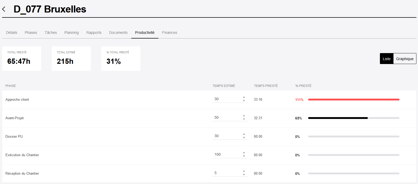418x184 pixels.
Task: Open the Détails tab
Action: pos(11,33)
